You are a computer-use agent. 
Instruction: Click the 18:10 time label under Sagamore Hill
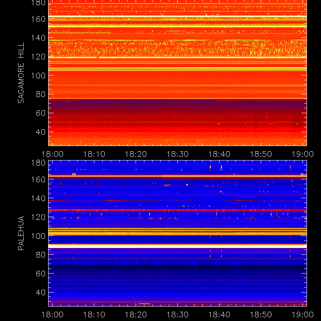94,154
